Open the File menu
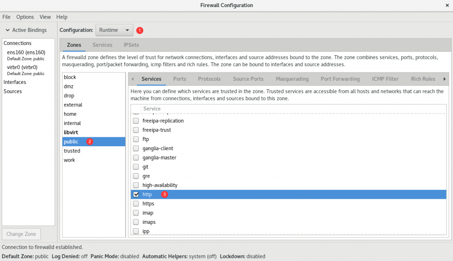This screenshot has width=453, height=261. (6, 17)
